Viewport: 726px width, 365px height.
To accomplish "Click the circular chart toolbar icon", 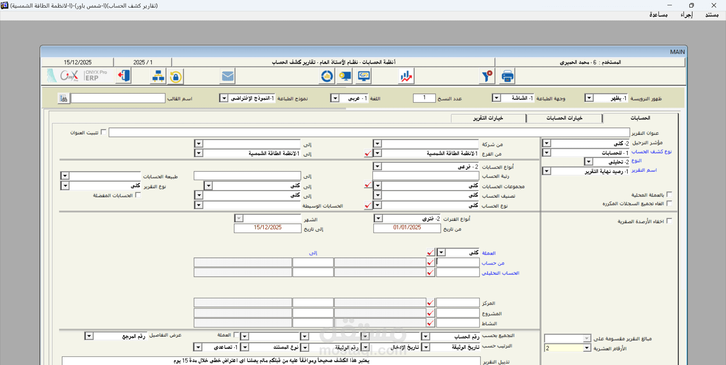I will pos(327,76).
